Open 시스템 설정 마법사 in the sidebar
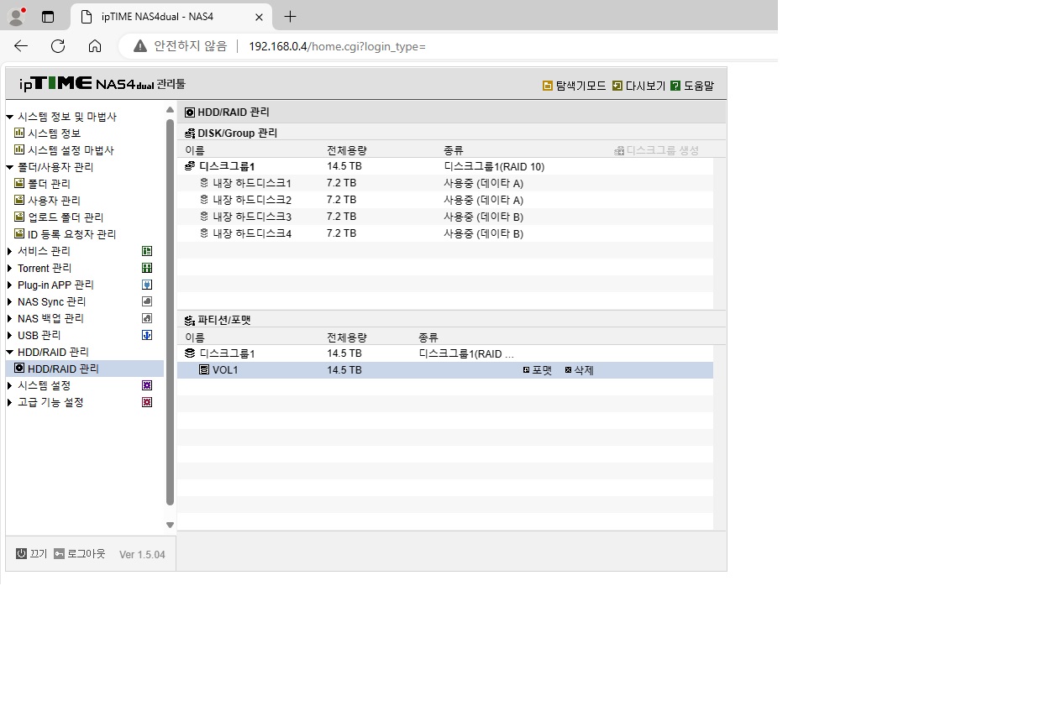The image size is (1040, 727). 71,150
